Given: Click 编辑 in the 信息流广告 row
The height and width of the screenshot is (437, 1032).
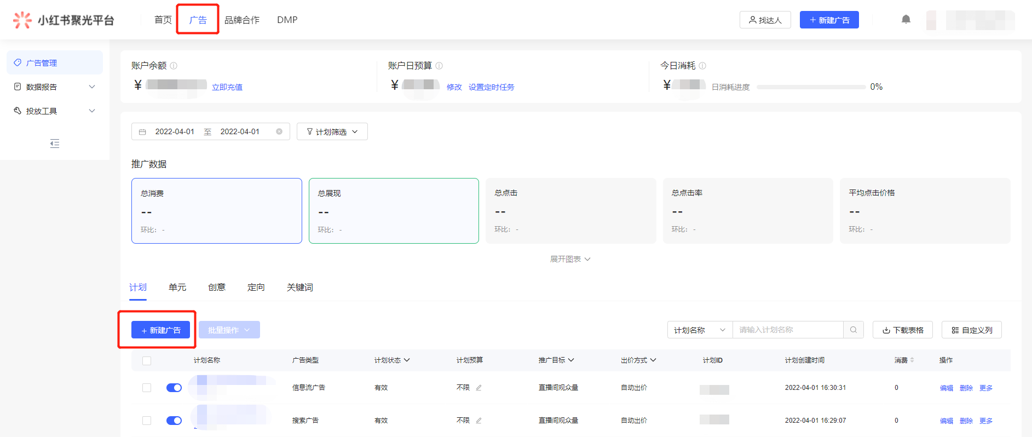Looking at the screenshot, I should tap(947, 388).
